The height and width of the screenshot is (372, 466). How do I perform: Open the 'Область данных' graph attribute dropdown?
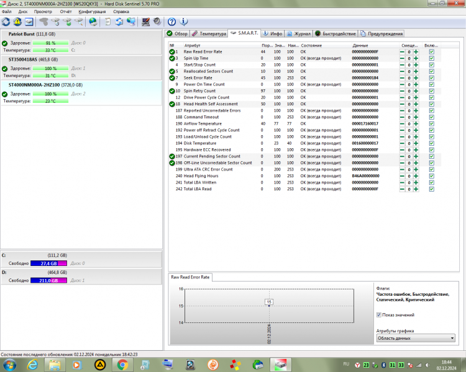click(416, 338)
